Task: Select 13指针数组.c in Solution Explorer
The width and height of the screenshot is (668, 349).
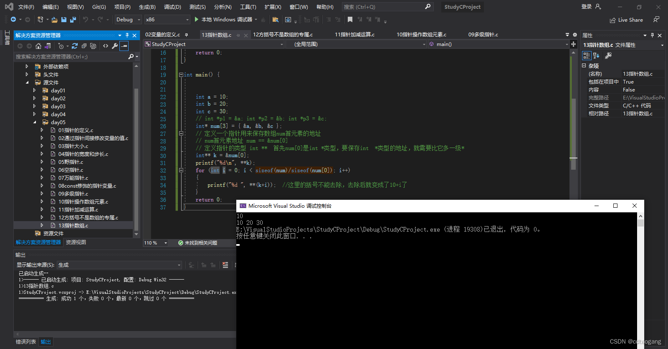Action: click(x=73, y=226)
